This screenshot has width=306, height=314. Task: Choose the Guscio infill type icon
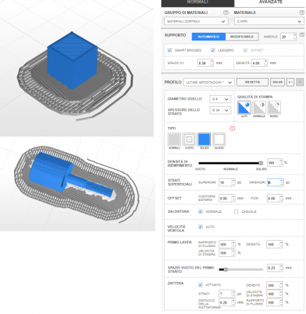tap(219, 140)
